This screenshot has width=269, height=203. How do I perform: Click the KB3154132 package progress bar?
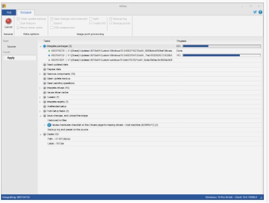coord(222,55)
